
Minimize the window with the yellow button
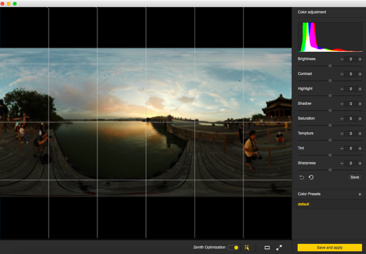tap(9, 4)
